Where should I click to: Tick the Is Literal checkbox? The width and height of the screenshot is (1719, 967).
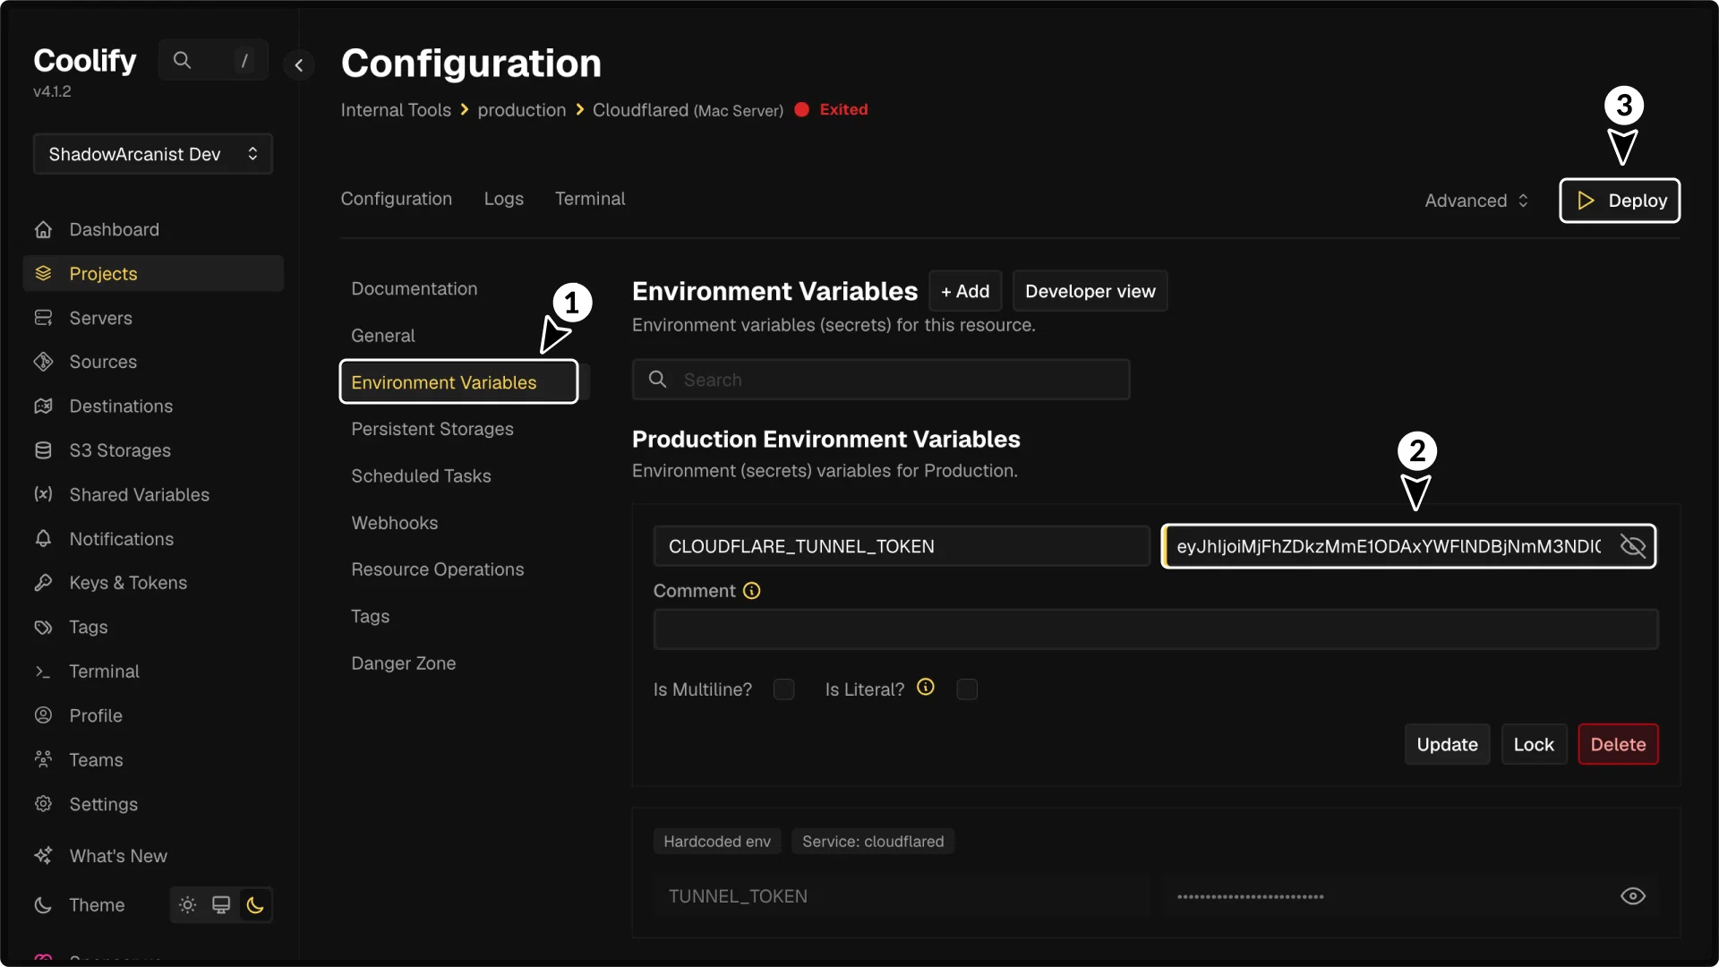pos(967,689)
